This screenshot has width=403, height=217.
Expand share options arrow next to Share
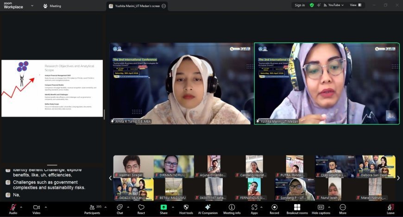[x=173, y=207]
